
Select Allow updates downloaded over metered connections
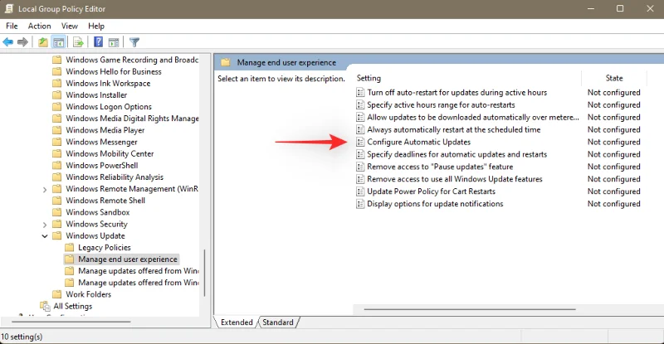pyautogui.click(x=472, y=117)
